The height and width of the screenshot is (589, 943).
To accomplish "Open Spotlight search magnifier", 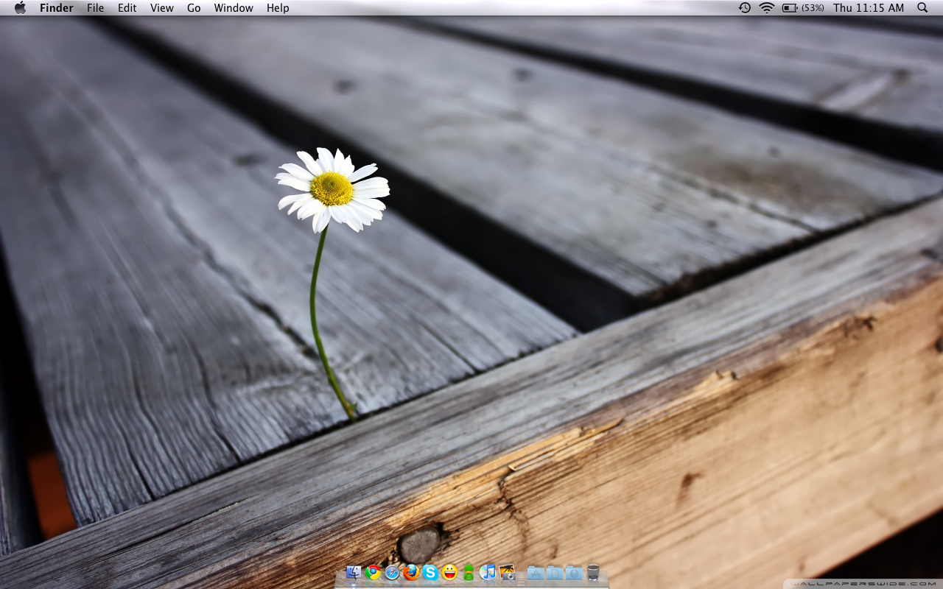I will 922,7.
